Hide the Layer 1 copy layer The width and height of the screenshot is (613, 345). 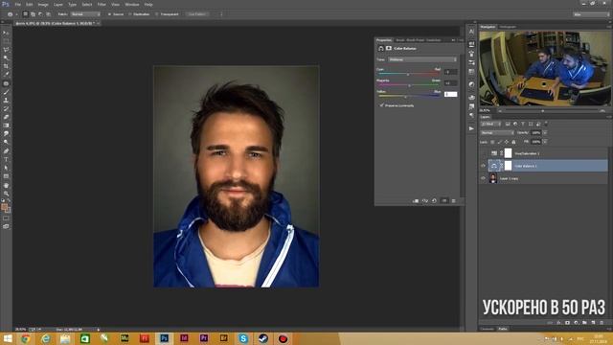[x=483, y=178]
